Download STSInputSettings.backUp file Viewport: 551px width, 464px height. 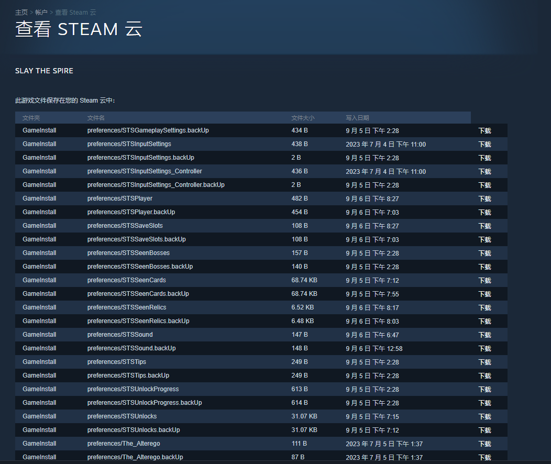point(484,158)
